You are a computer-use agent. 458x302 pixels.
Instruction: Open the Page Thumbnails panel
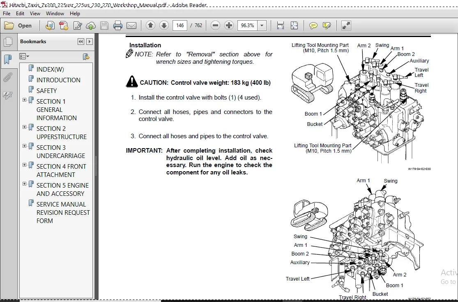(x=8, y=42)
